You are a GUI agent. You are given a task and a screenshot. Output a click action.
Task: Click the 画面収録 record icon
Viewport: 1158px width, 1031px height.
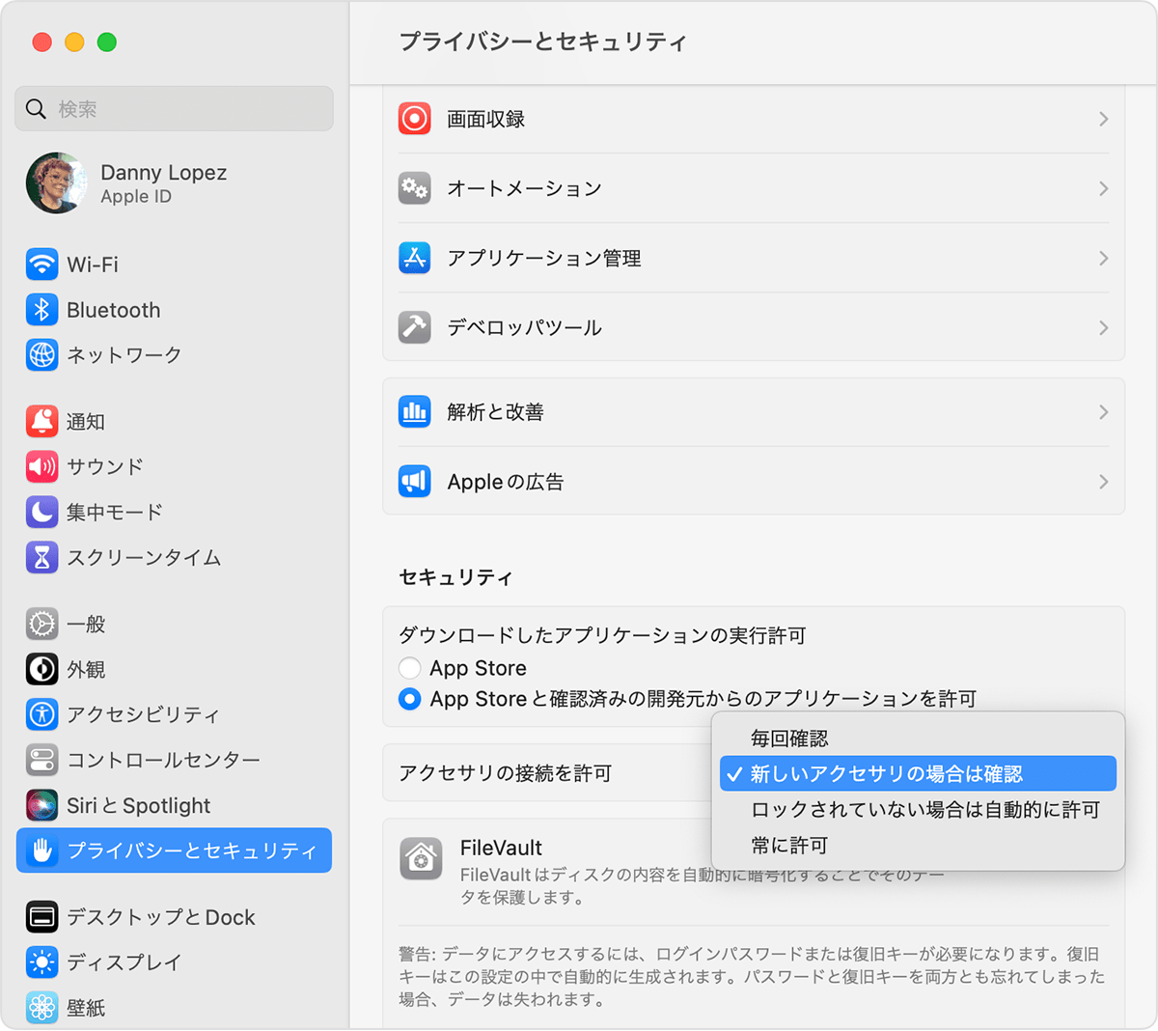[x=415, y=119]
